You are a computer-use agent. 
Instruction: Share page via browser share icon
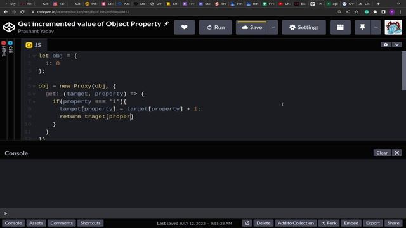pyautogui.click(x=348, y=12)
